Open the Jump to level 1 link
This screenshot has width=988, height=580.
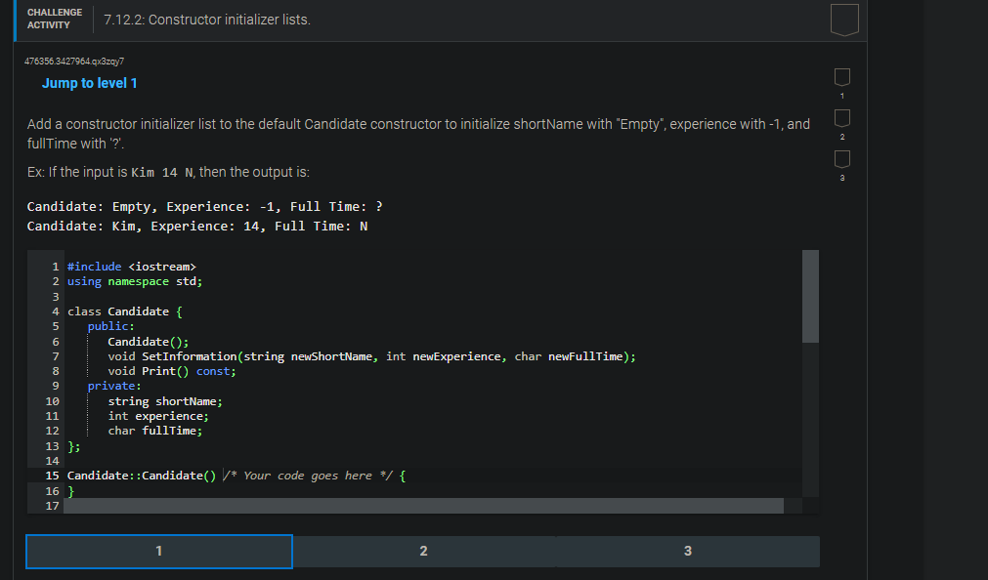[90, 83]
